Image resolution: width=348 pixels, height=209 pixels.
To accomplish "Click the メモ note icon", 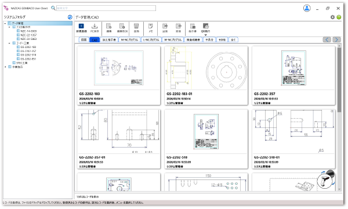I will click(150, 26).
